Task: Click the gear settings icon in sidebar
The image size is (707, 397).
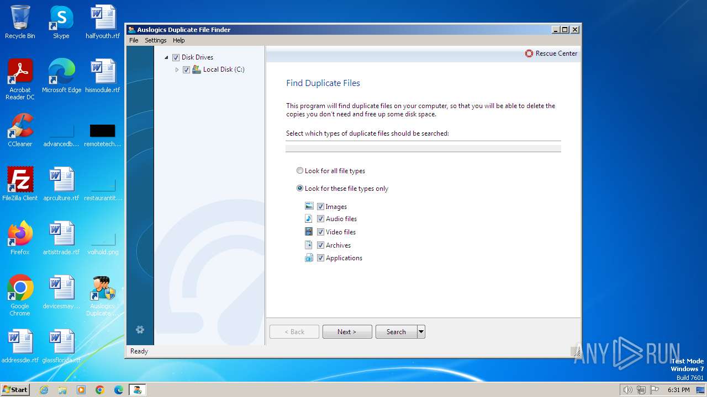Action: click(140, 330)
